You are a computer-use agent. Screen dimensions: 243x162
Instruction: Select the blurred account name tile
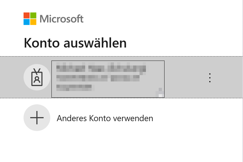click(108, 79)
